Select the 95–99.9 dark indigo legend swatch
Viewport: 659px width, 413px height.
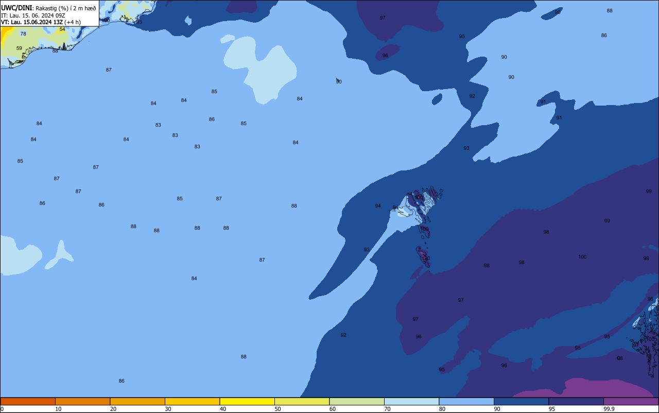(x=576, y=401)
